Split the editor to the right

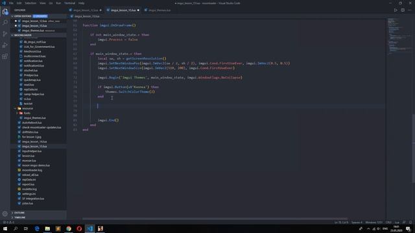(x=403, y=10)
